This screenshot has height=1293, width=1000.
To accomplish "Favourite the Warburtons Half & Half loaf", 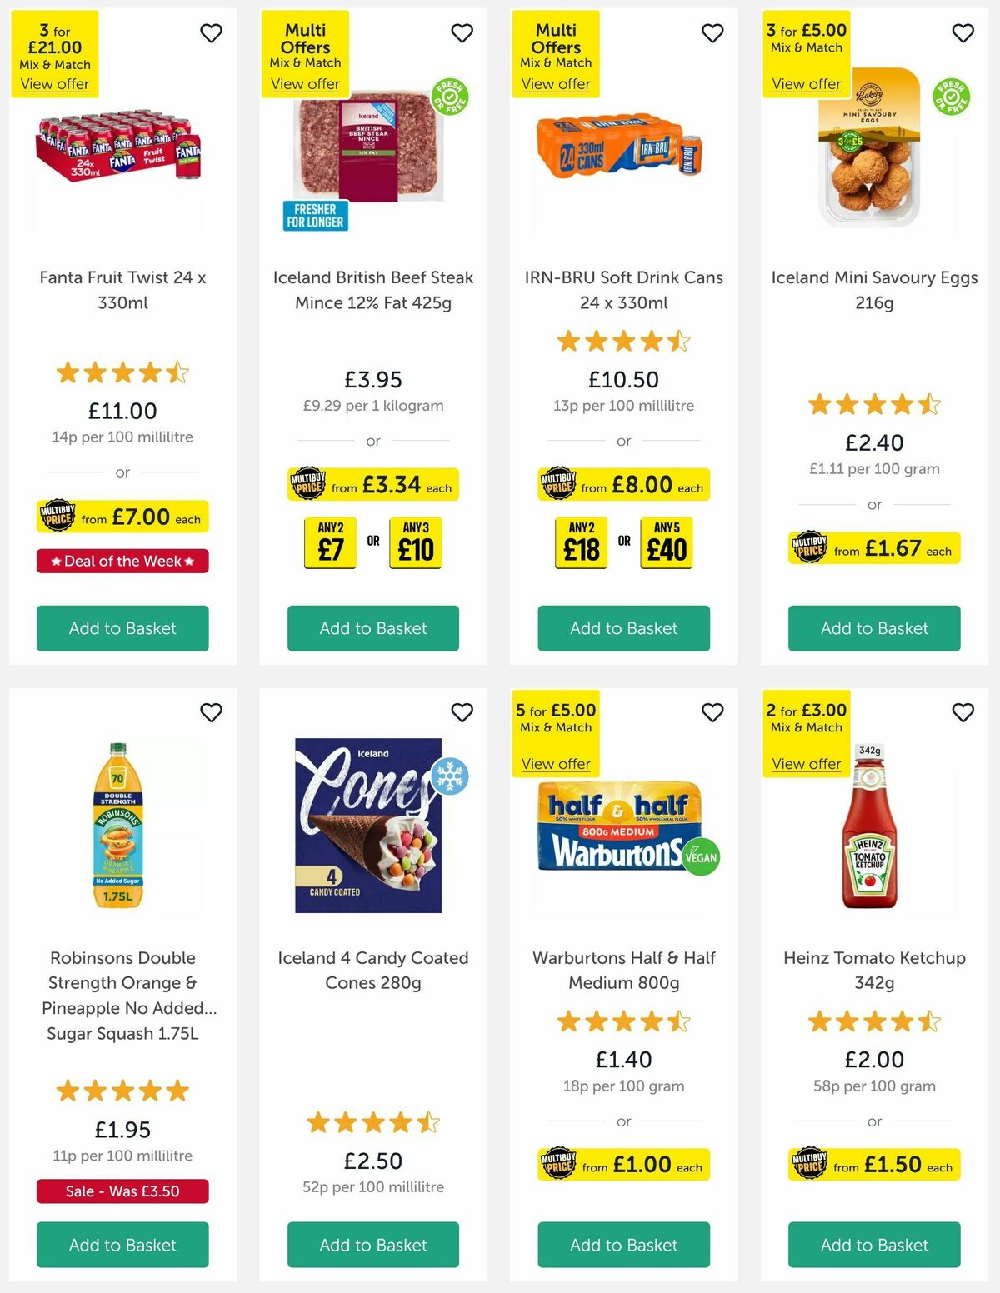I will tap(712, 713).
